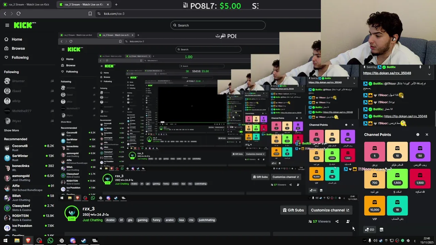Select the Arabic language tag
Image resolution: width=436 pixels, height=245 pixels.
110,220
